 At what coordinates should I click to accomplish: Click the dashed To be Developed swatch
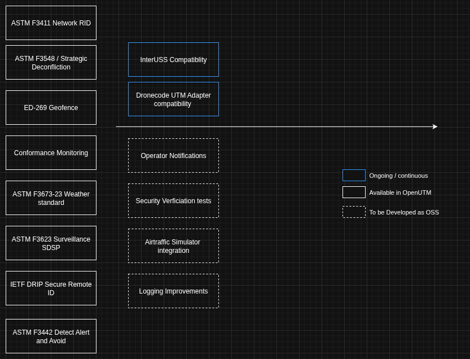(354, 212)
